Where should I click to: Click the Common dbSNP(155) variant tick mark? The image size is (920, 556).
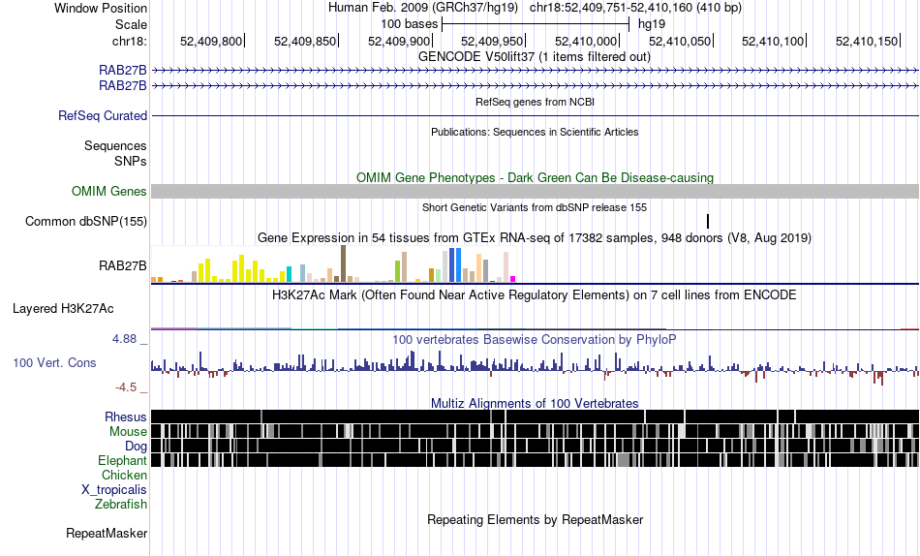tap(708, 222)
